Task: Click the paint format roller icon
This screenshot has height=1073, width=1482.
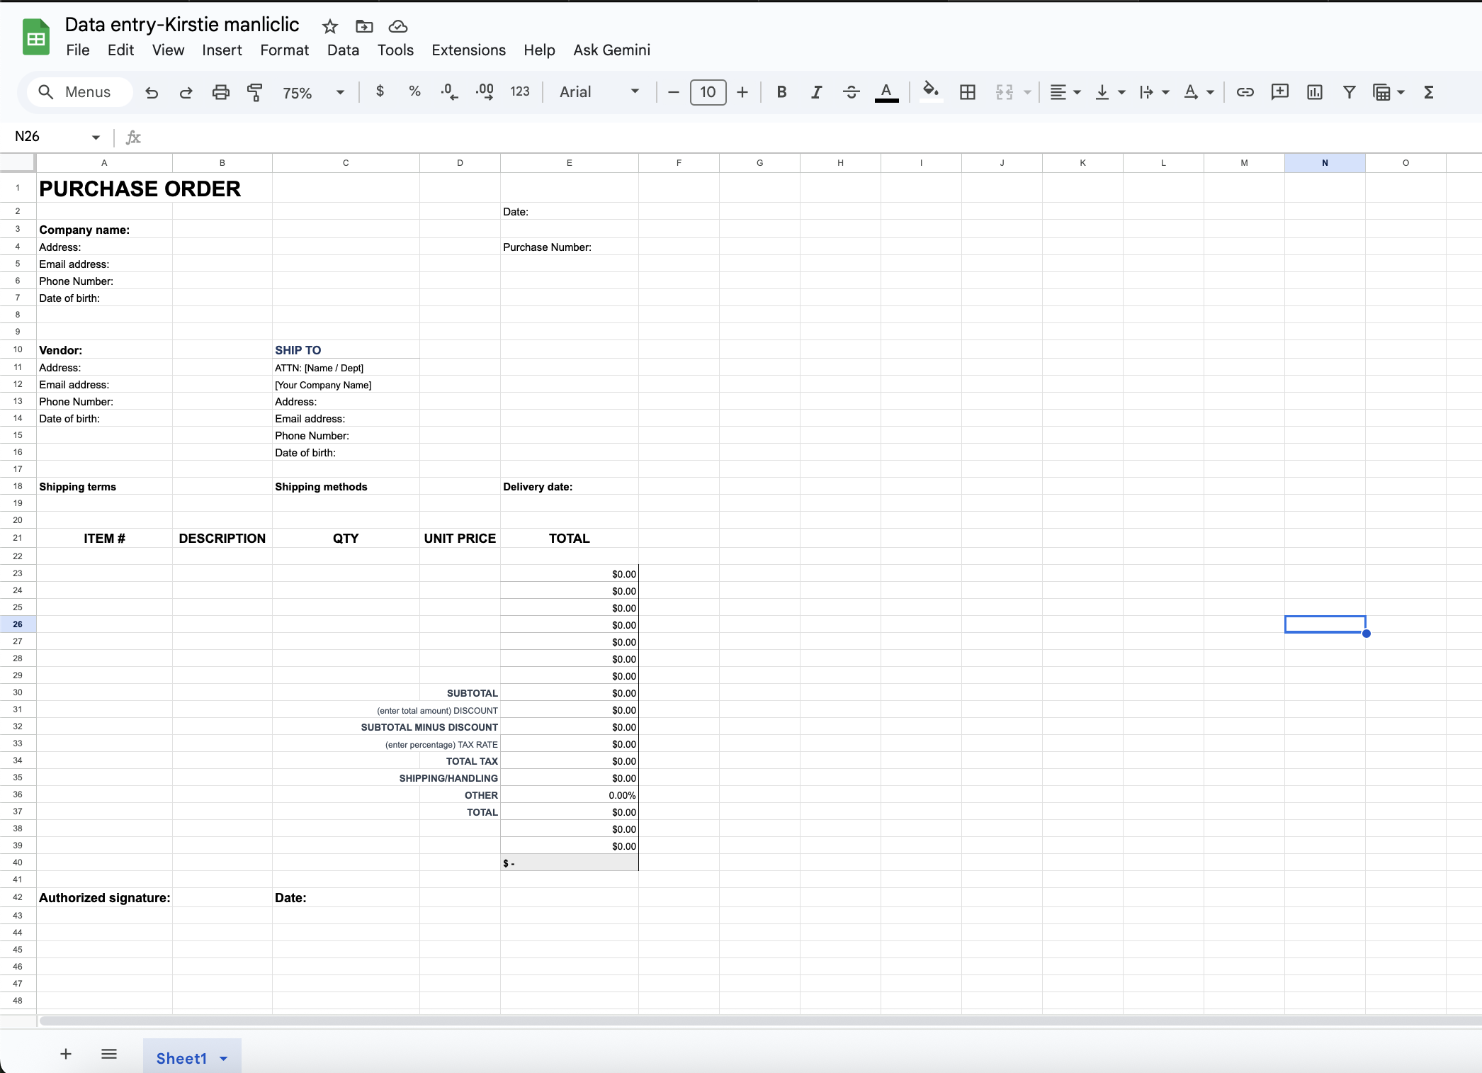Action: pyautogui.click(x=254, y=92)
